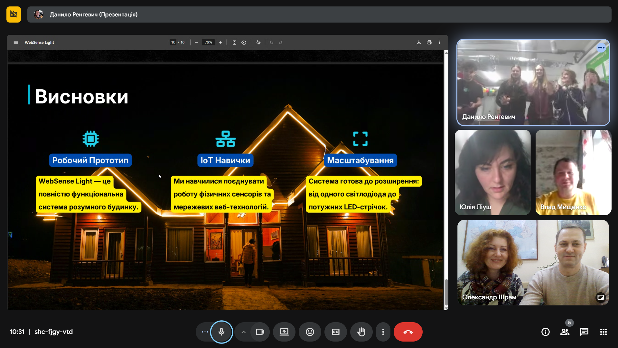Open the meeting details info icon

(x=545, y=332)
